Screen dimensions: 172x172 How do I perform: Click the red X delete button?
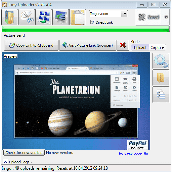pos(123,45)
